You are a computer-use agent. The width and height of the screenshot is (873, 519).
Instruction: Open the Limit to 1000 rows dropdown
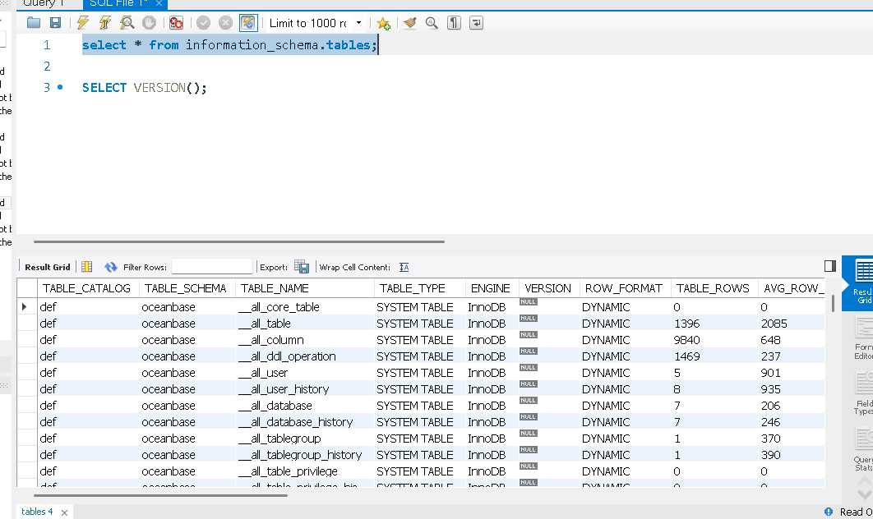(x=358, y=23)
